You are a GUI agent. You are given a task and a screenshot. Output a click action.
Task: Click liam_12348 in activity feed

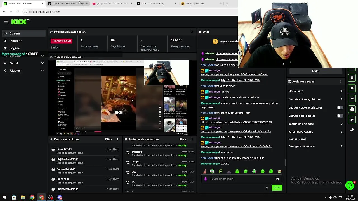pos(64,149)
